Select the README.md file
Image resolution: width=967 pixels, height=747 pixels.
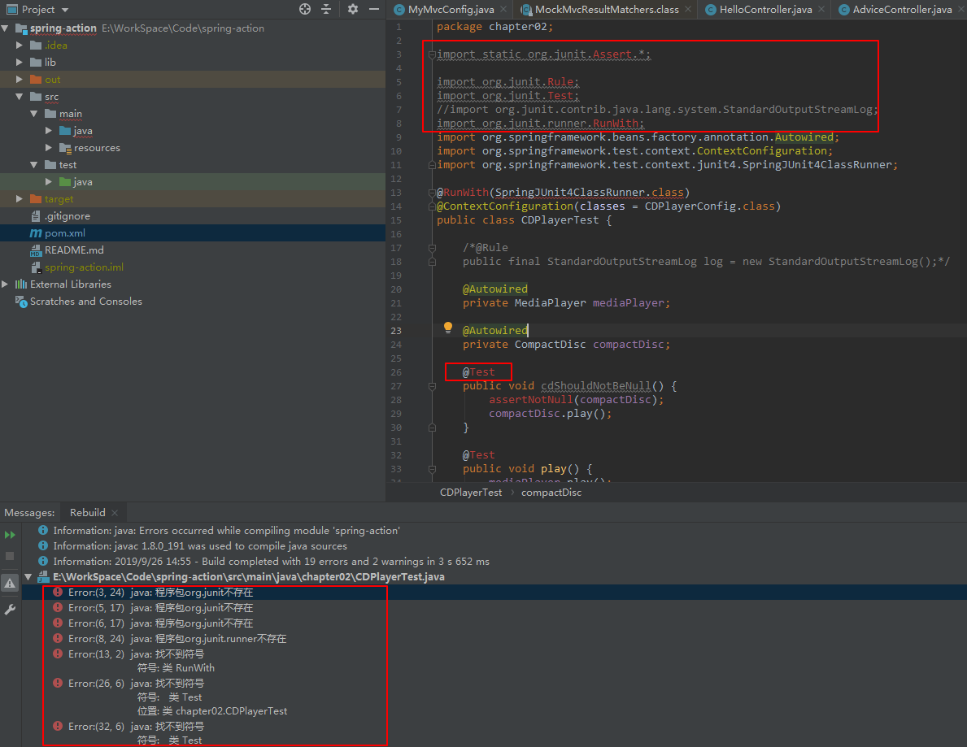74,250
